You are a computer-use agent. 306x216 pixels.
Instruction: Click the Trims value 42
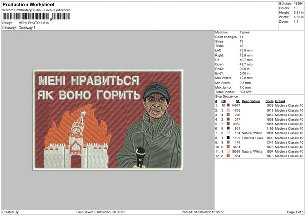point(241,46)
